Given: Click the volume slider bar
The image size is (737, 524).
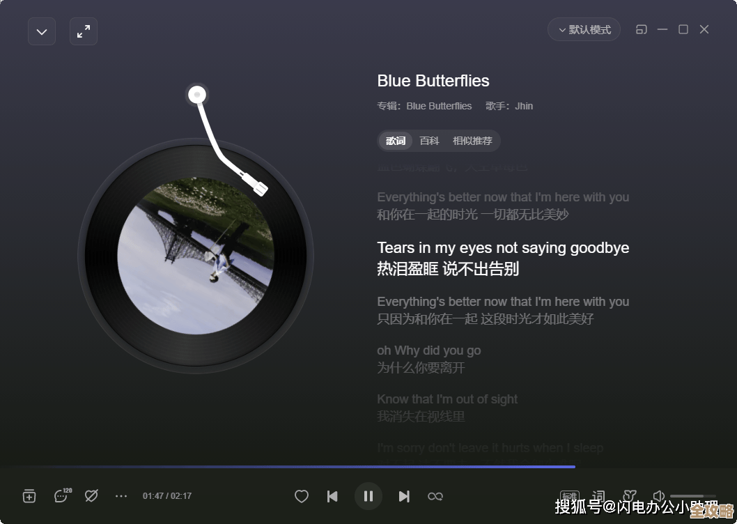Looking at the screenshot, I should pyautogui.click(x=693, y=495).
